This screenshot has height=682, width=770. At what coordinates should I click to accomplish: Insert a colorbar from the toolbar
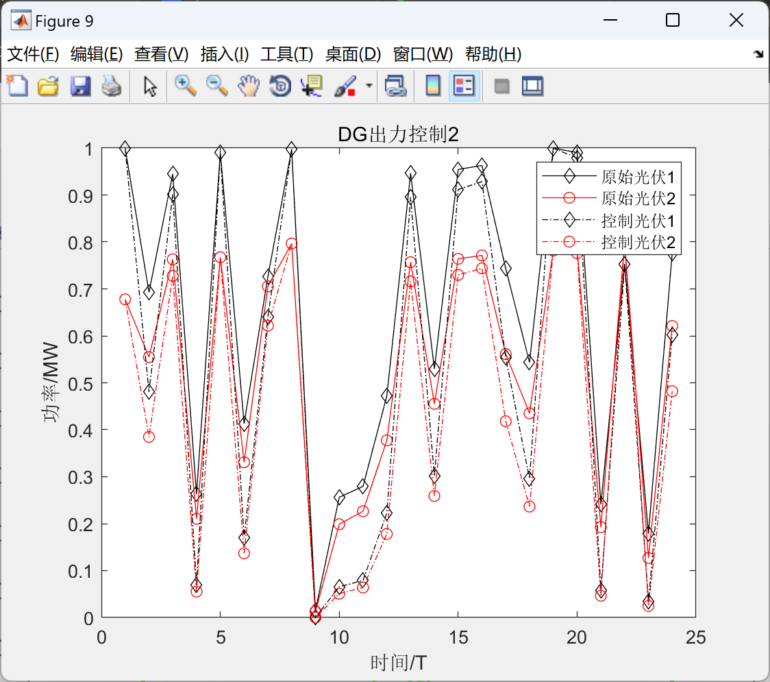(x=433, y=86)
